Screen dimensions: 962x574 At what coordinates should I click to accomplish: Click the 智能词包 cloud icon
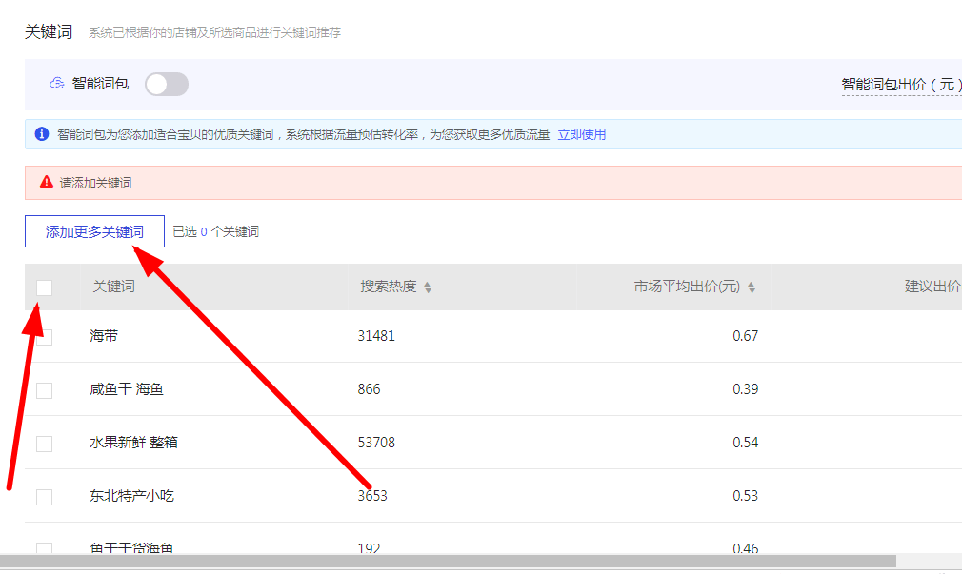(x=56, y=84)
